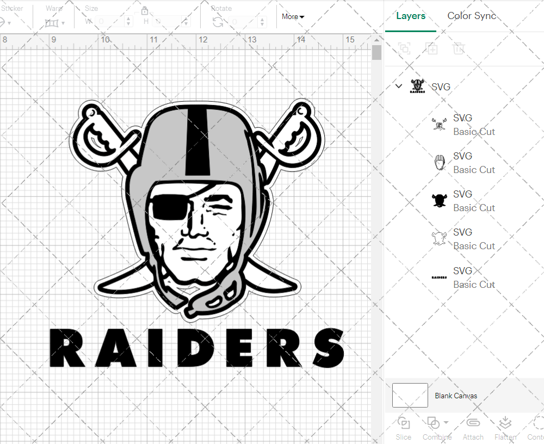Image resolution: width=544 pixels, height=444 pixels.
Task: Select the swords outline SVG layer
Action: pos(464,124)
